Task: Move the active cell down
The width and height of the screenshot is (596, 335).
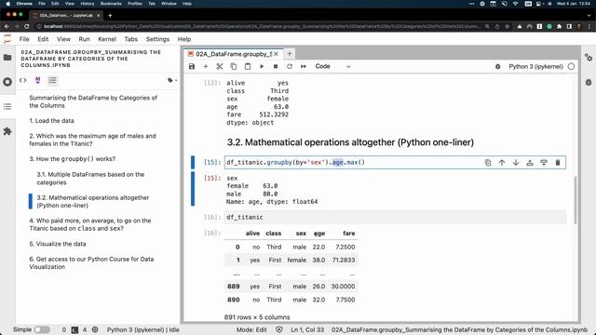Action: [x=516, y=163]
